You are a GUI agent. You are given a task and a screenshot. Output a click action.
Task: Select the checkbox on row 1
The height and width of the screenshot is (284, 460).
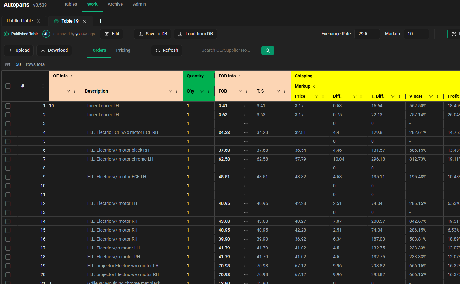(8, 106)
